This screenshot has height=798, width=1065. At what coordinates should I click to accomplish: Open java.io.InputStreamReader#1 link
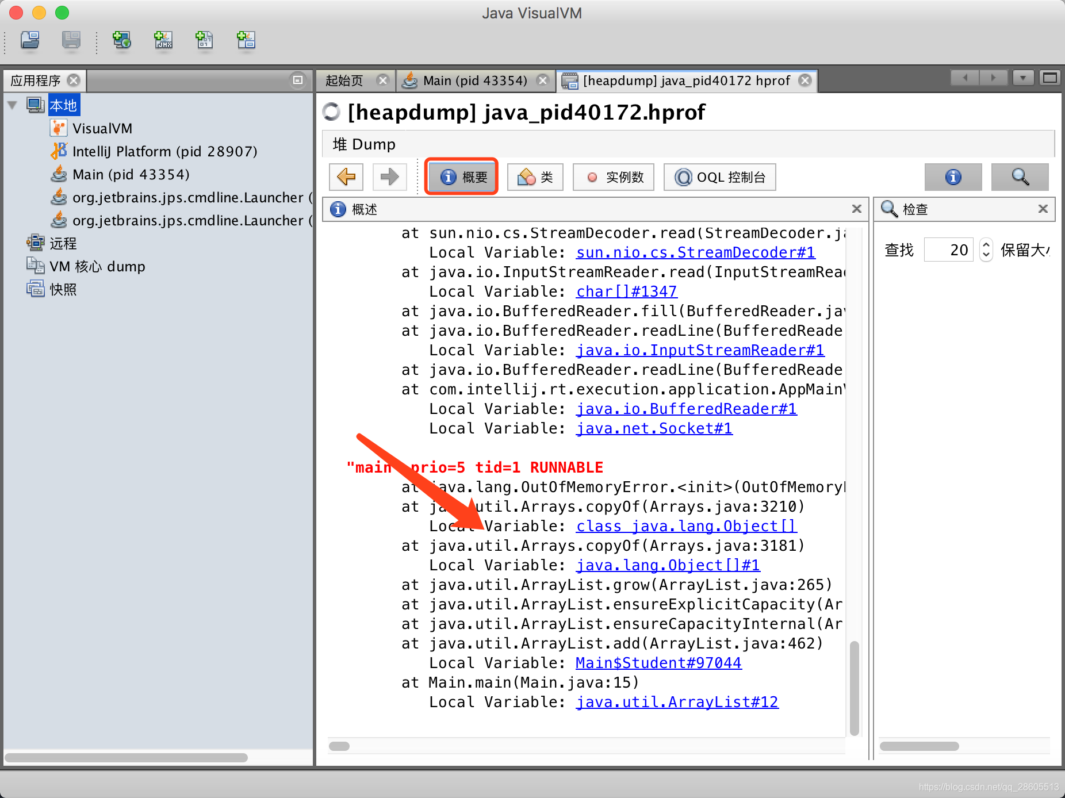coord(700,350)
